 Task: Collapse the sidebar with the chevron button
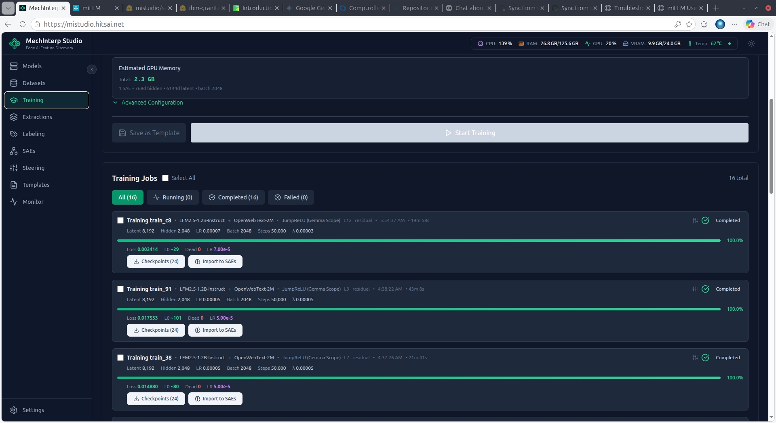pos(92,69)
